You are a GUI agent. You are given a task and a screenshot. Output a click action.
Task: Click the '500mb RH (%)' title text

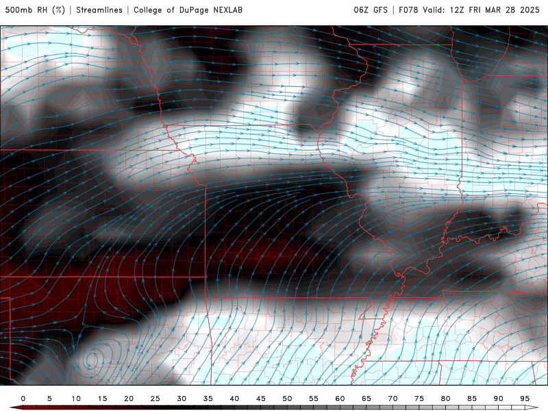coord(35,10)
